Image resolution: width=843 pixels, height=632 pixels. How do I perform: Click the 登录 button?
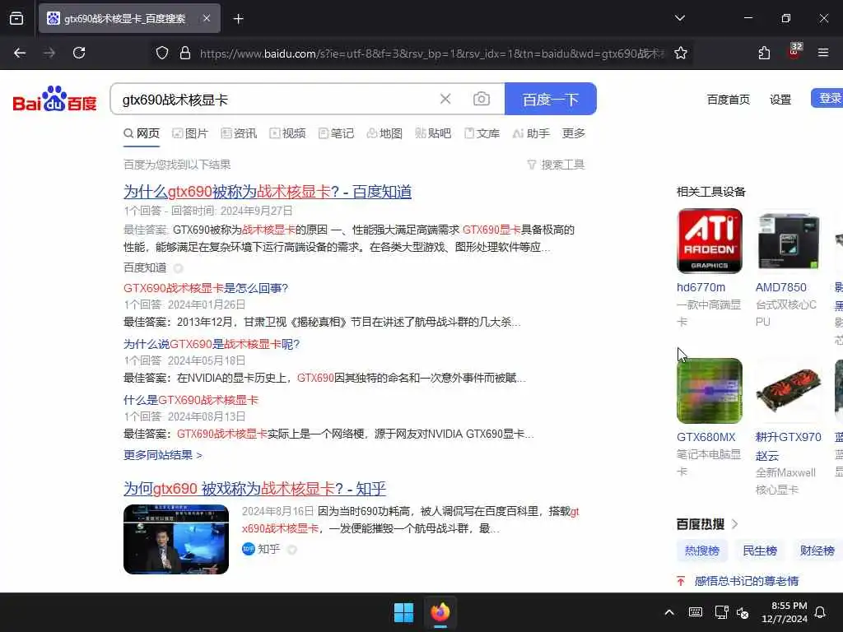pos(828,99)
